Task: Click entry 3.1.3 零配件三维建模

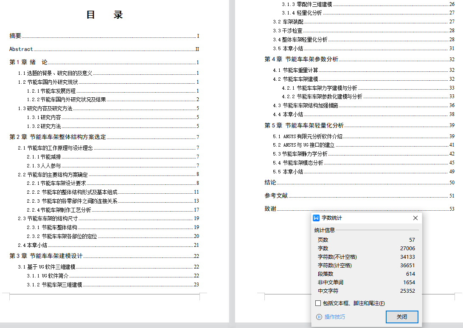Action: [368, 4]
